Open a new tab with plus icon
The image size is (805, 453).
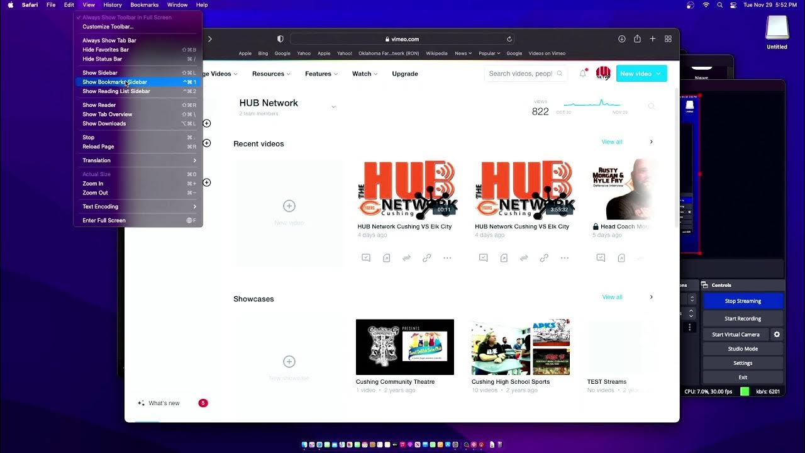(653, 39)
